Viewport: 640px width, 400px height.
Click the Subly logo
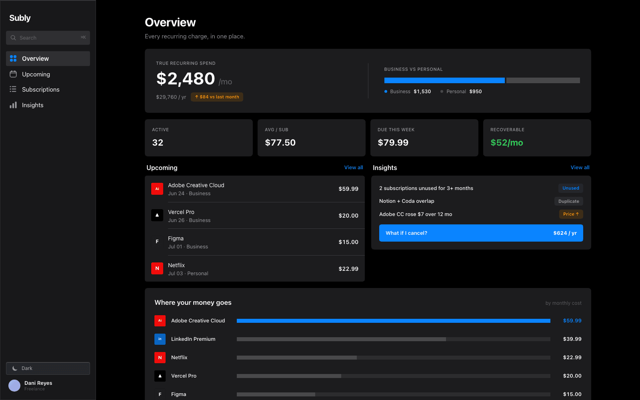[20, 18]
